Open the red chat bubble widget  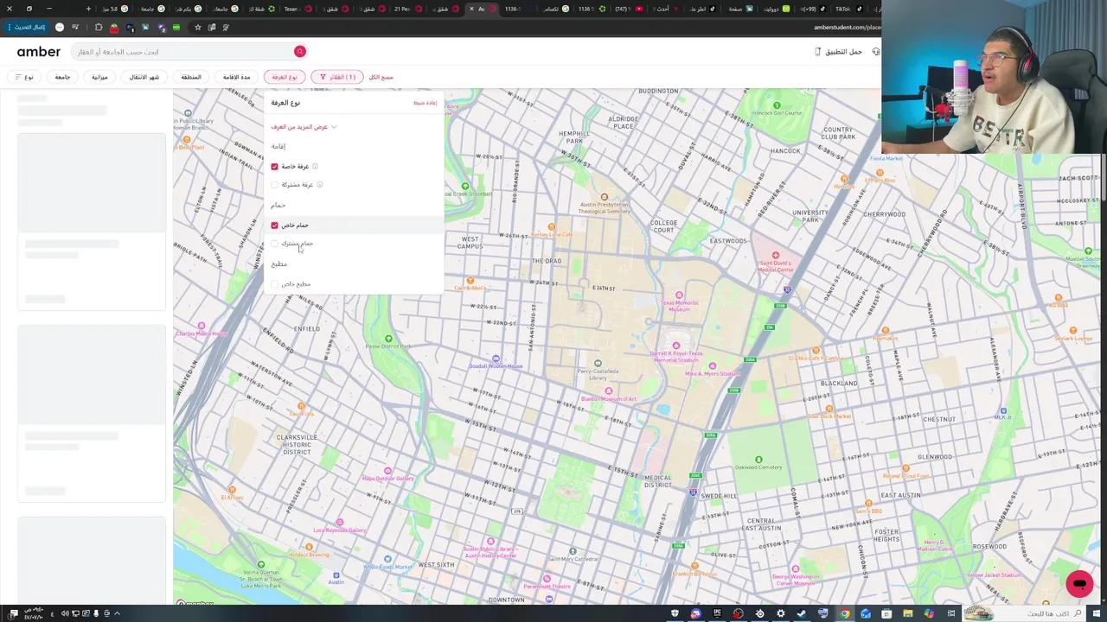(1079, 584)
